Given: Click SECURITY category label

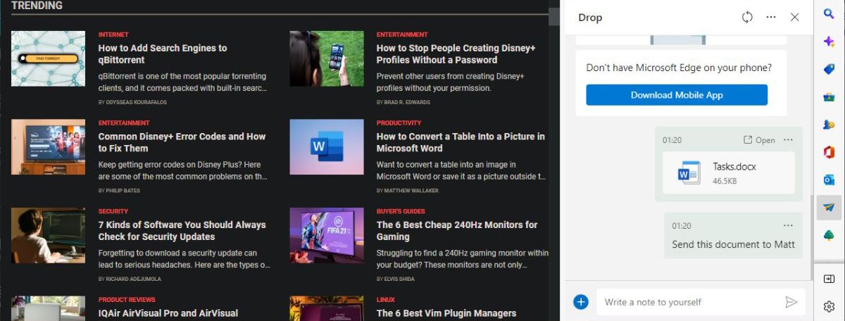Looking at the screenshot, I should point(113,211).
